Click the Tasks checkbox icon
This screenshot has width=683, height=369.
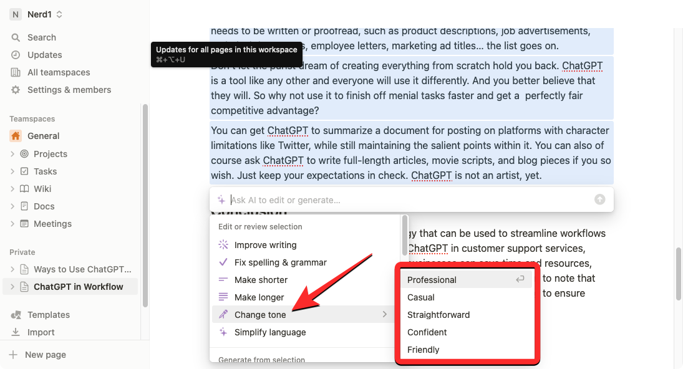click(x=24, y=171)
